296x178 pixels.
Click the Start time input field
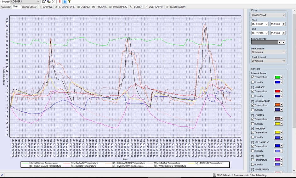coord(276,24)
